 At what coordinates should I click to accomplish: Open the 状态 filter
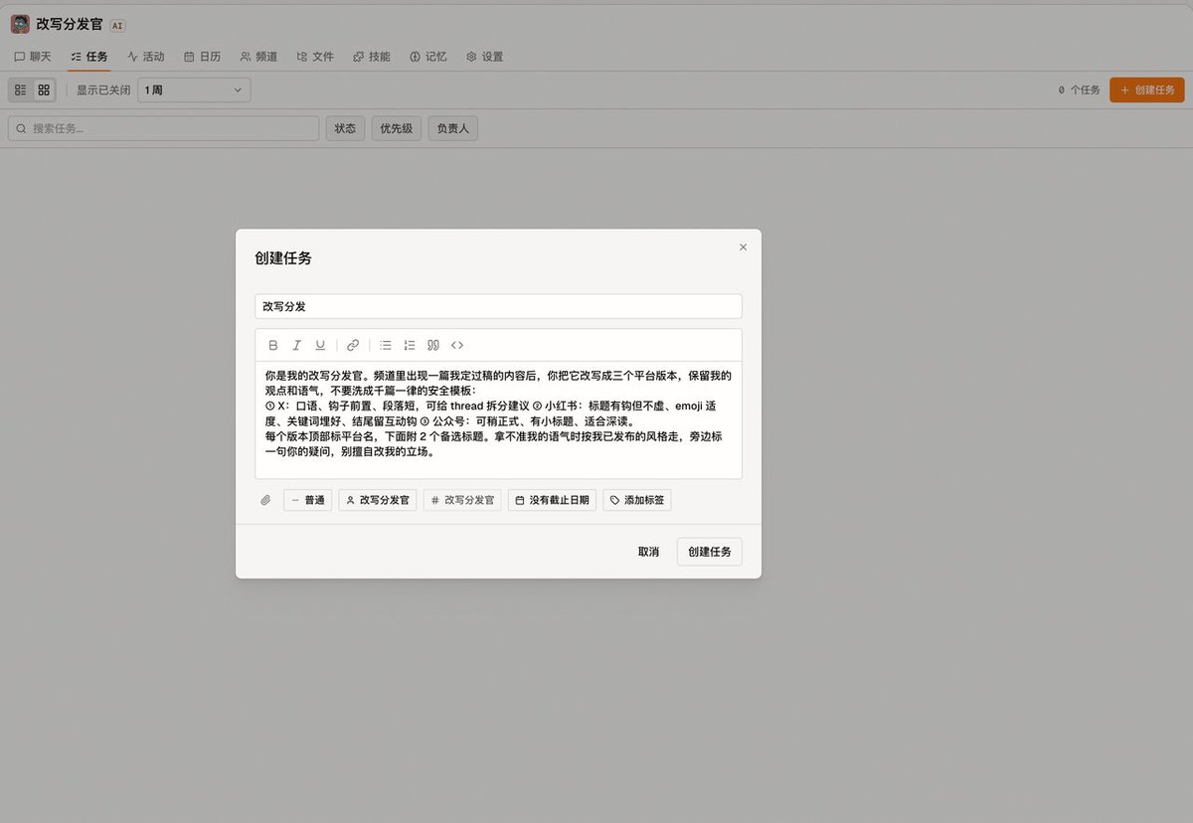[345, 128]
